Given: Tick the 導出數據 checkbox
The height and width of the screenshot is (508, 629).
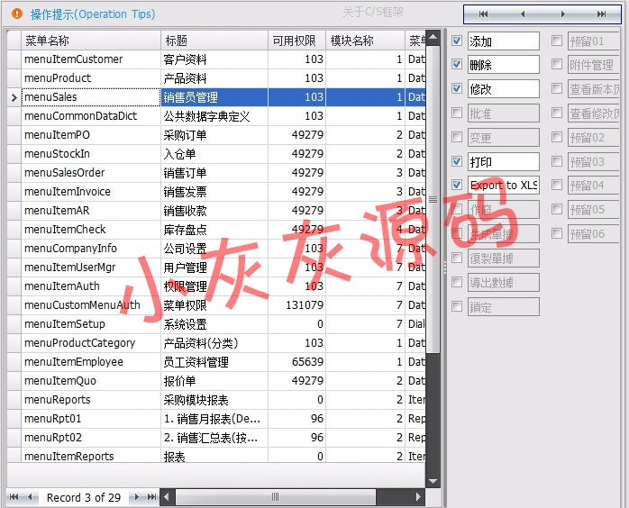Looking at the screenshot, I should (457, 282).
